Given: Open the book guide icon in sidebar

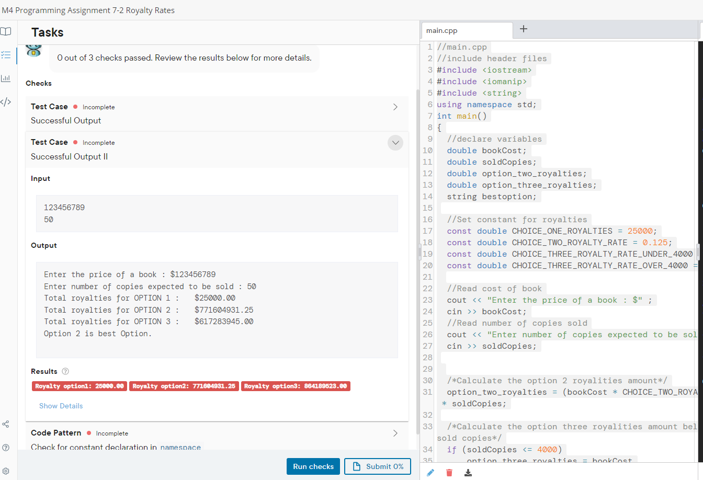Looking at the screenshot, I should (x=6, y=31).
